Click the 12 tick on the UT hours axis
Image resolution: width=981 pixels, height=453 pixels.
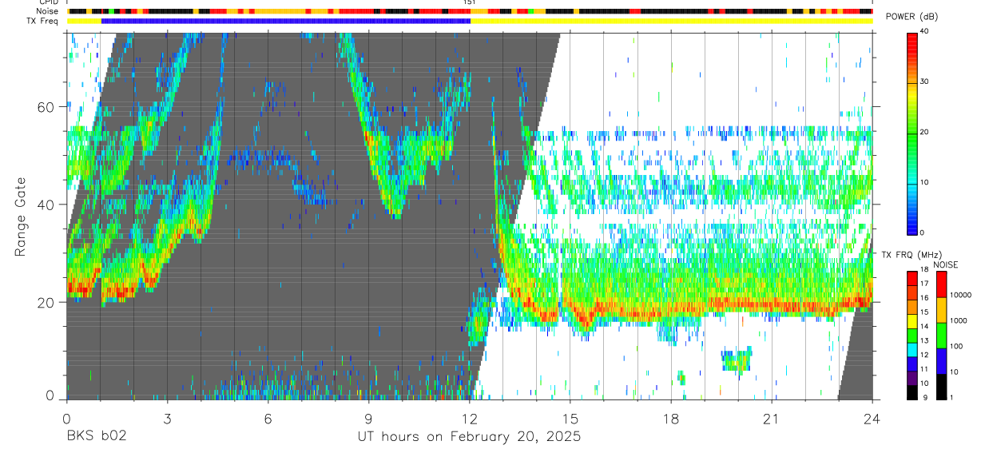pyautogui.click(x=469, y=419)
